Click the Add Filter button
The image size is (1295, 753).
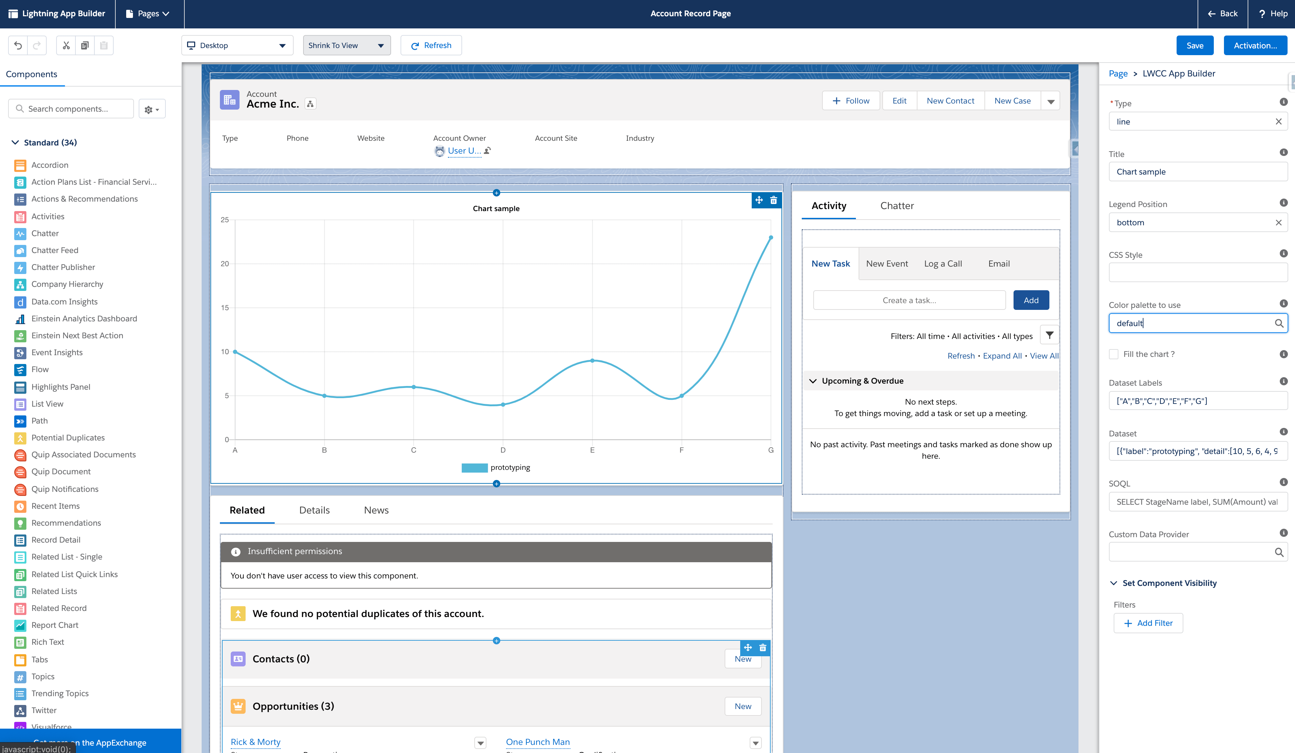click(x=1148, y=623)
